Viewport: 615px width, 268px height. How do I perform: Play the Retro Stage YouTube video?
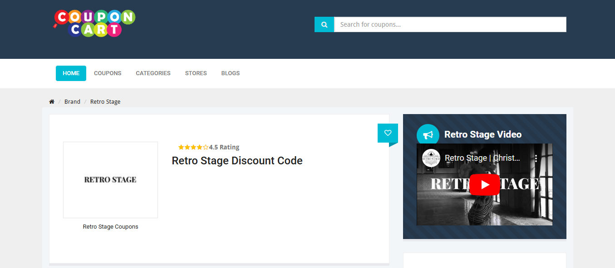coord(485,185)
